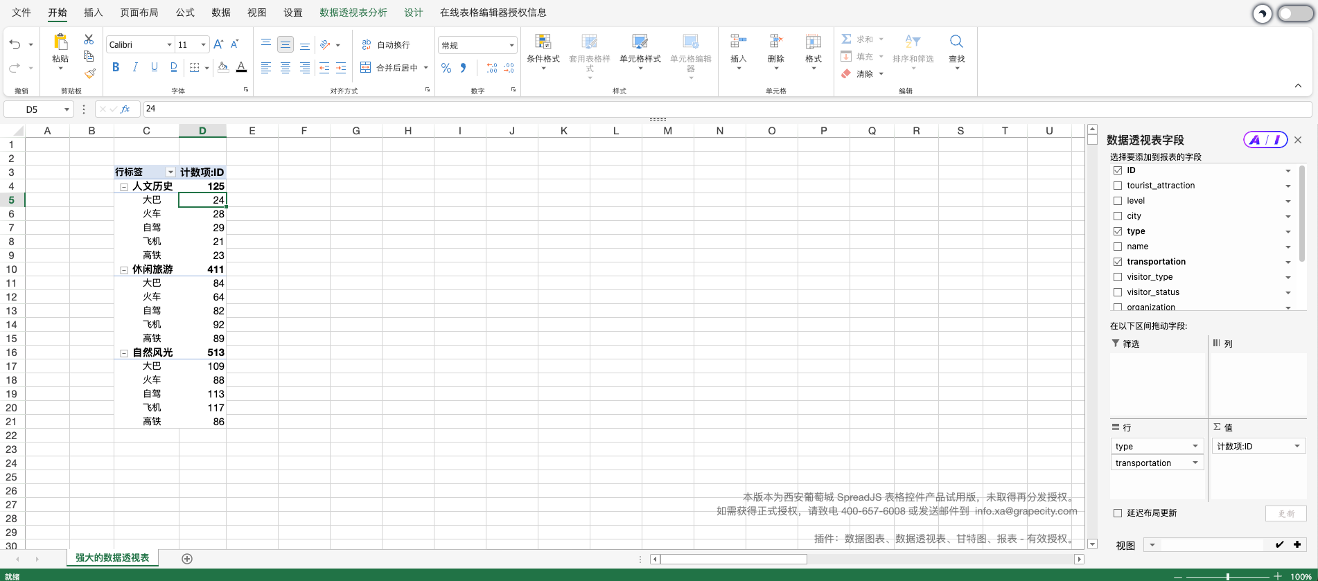The width and height of the screenshot is (1318, 581).
Task: Enable 延迟布局更新 checkbox
Action: point(1118,513)
